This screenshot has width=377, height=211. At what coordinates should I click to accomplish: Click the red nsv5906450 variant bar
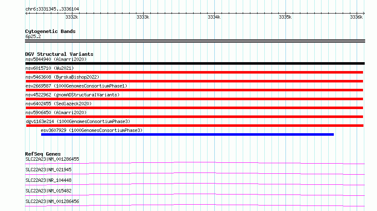[194, 117]
